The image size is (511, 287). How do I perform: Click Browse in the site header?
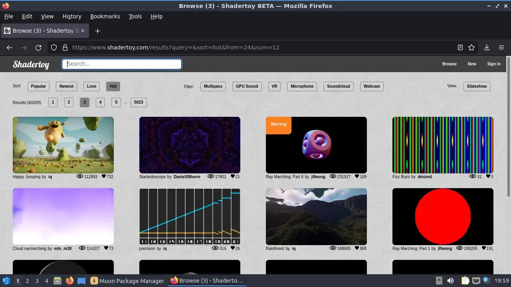point(449,64)
